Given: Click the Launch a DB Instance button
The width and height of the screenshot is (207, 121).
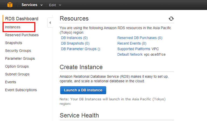Looking at the screenshot, I should click(x=83, y=90).
